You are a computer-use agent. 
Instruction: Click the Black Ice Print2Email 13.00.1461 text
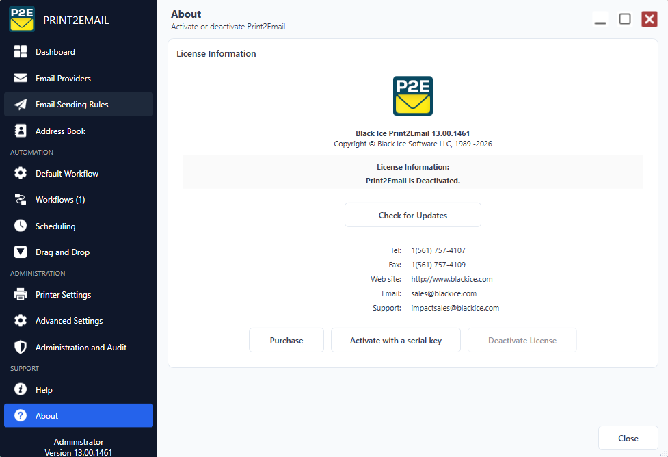point(413,133)
